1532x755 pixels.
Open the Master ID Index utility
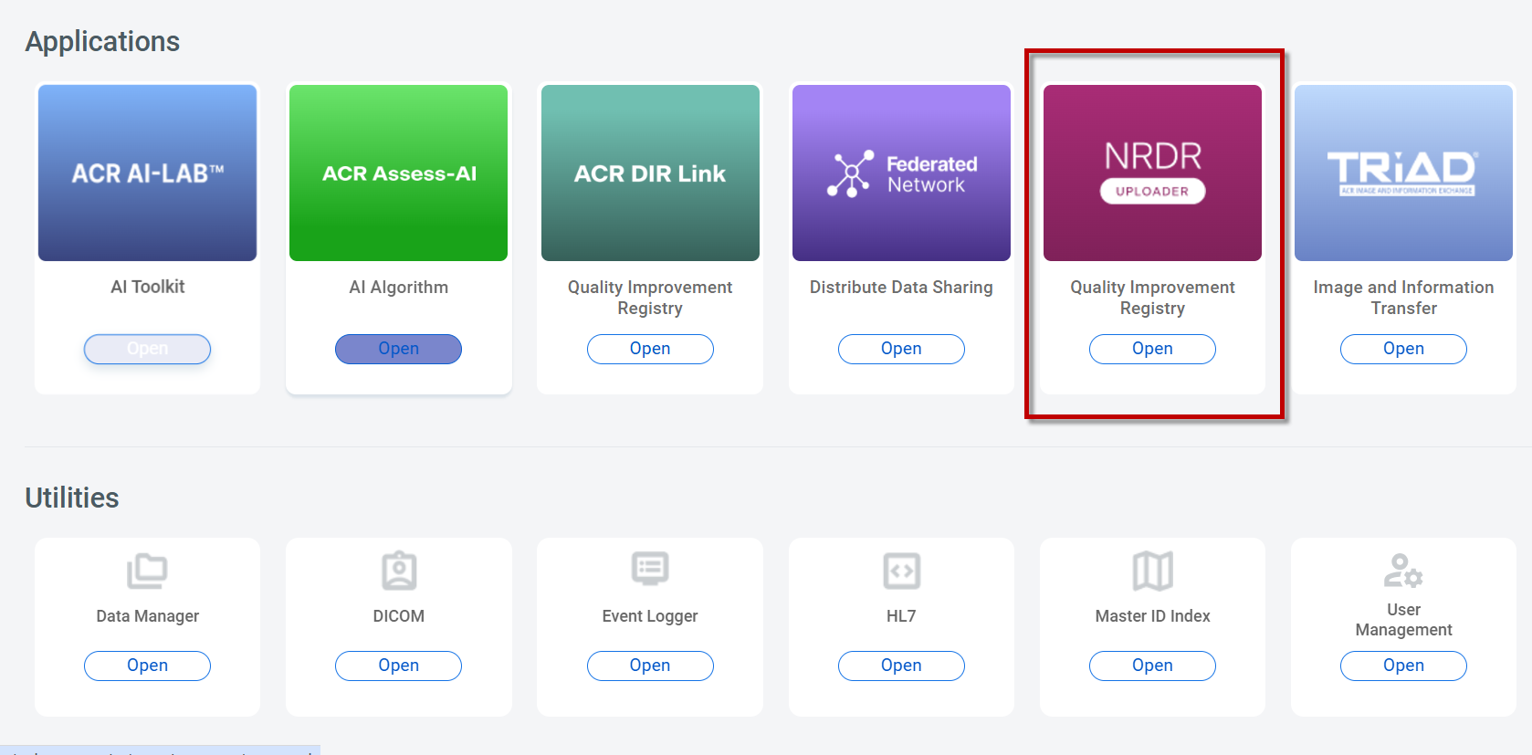coord(1152,666)
